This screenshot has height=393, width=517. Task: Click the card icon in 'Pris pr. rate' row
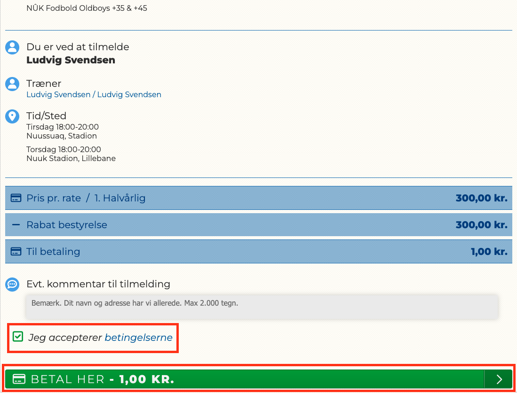16,198
